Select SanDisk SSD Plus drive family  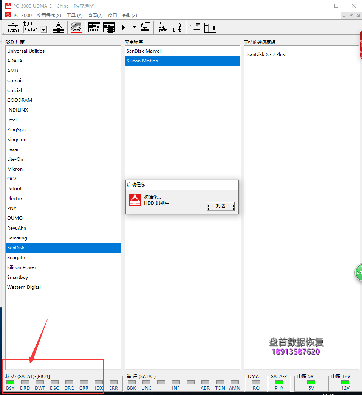tap(266, 54)
